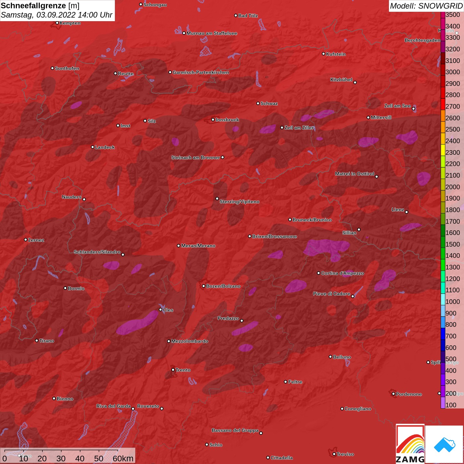Viewport: 464px width, 464px height.
Task: Click the Bormio marker dot
Action: tap(65, 288)
